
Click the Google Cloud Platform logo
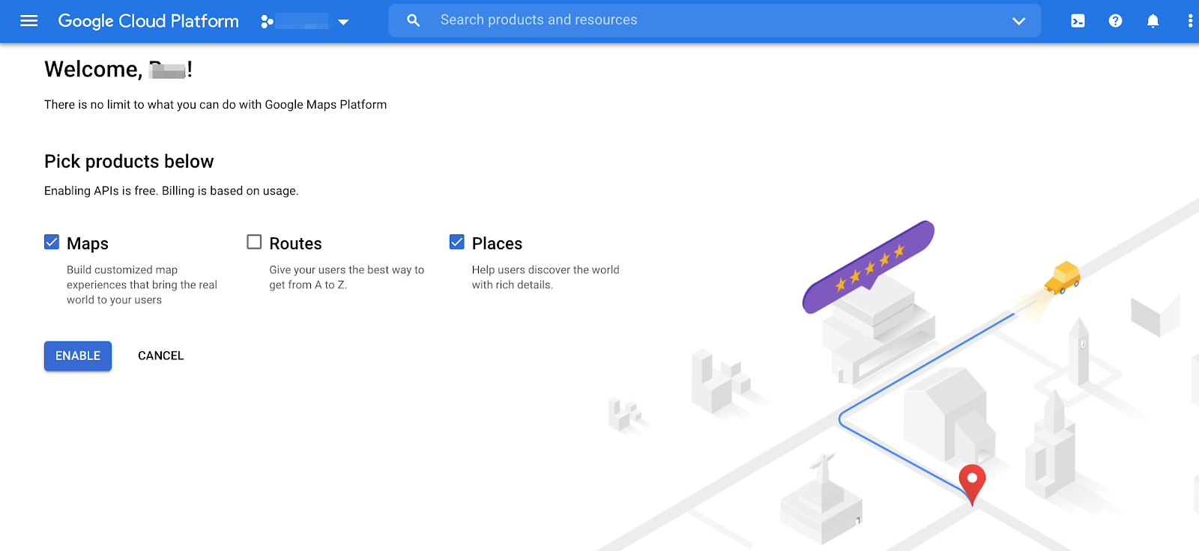(148, 21)
